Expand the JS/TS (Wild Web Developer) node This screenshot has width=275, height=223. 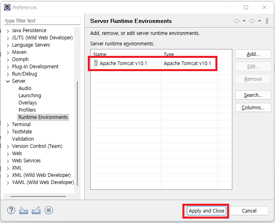pyautogui.click(x=8, y=38)
